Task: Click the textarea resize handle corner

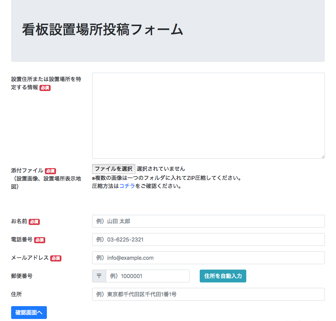Action: pos(323,157)
